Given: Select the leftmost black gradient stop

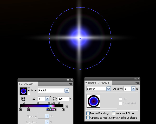Looking at the screenshot, I should (20, 109).
